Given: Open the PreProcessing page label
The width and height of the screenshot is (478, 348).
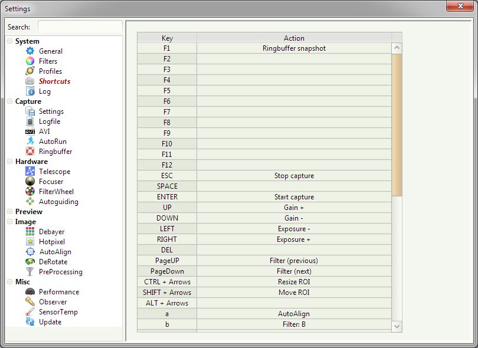Looking at the screenshot, I should click(x=61, y=272).
